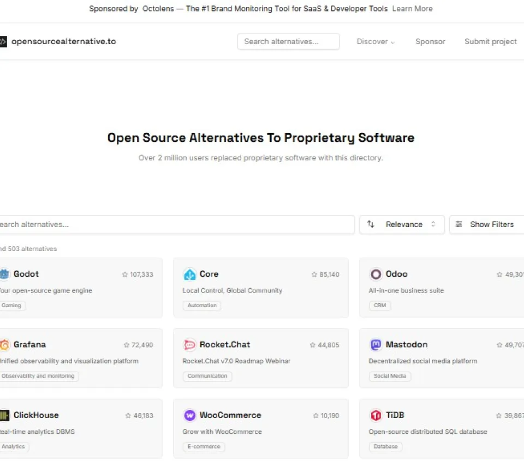Click 'Local Control, Global Community' description

(x=233, y=291)
